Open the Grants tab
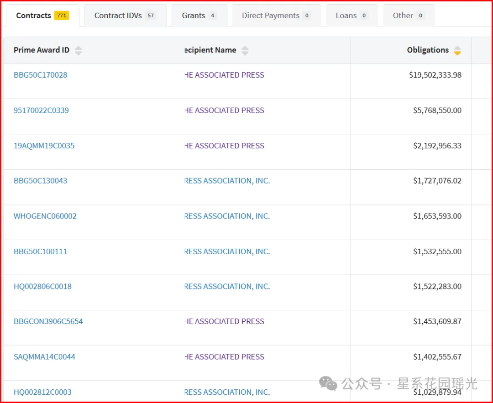Screen dimensions: 493x403 coord(199,16)
